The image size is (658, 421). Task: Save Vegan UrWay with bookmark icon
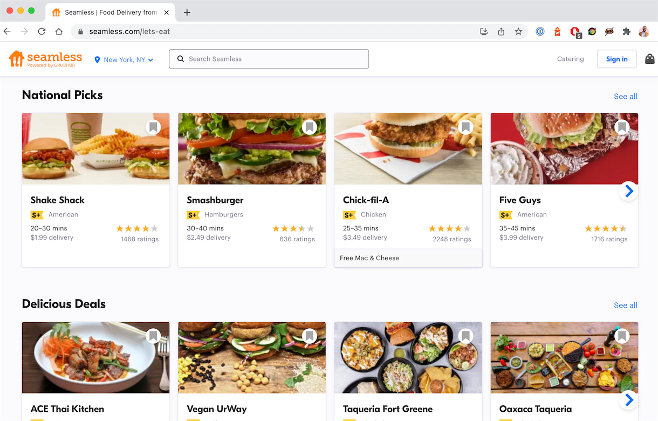[309, 336]
